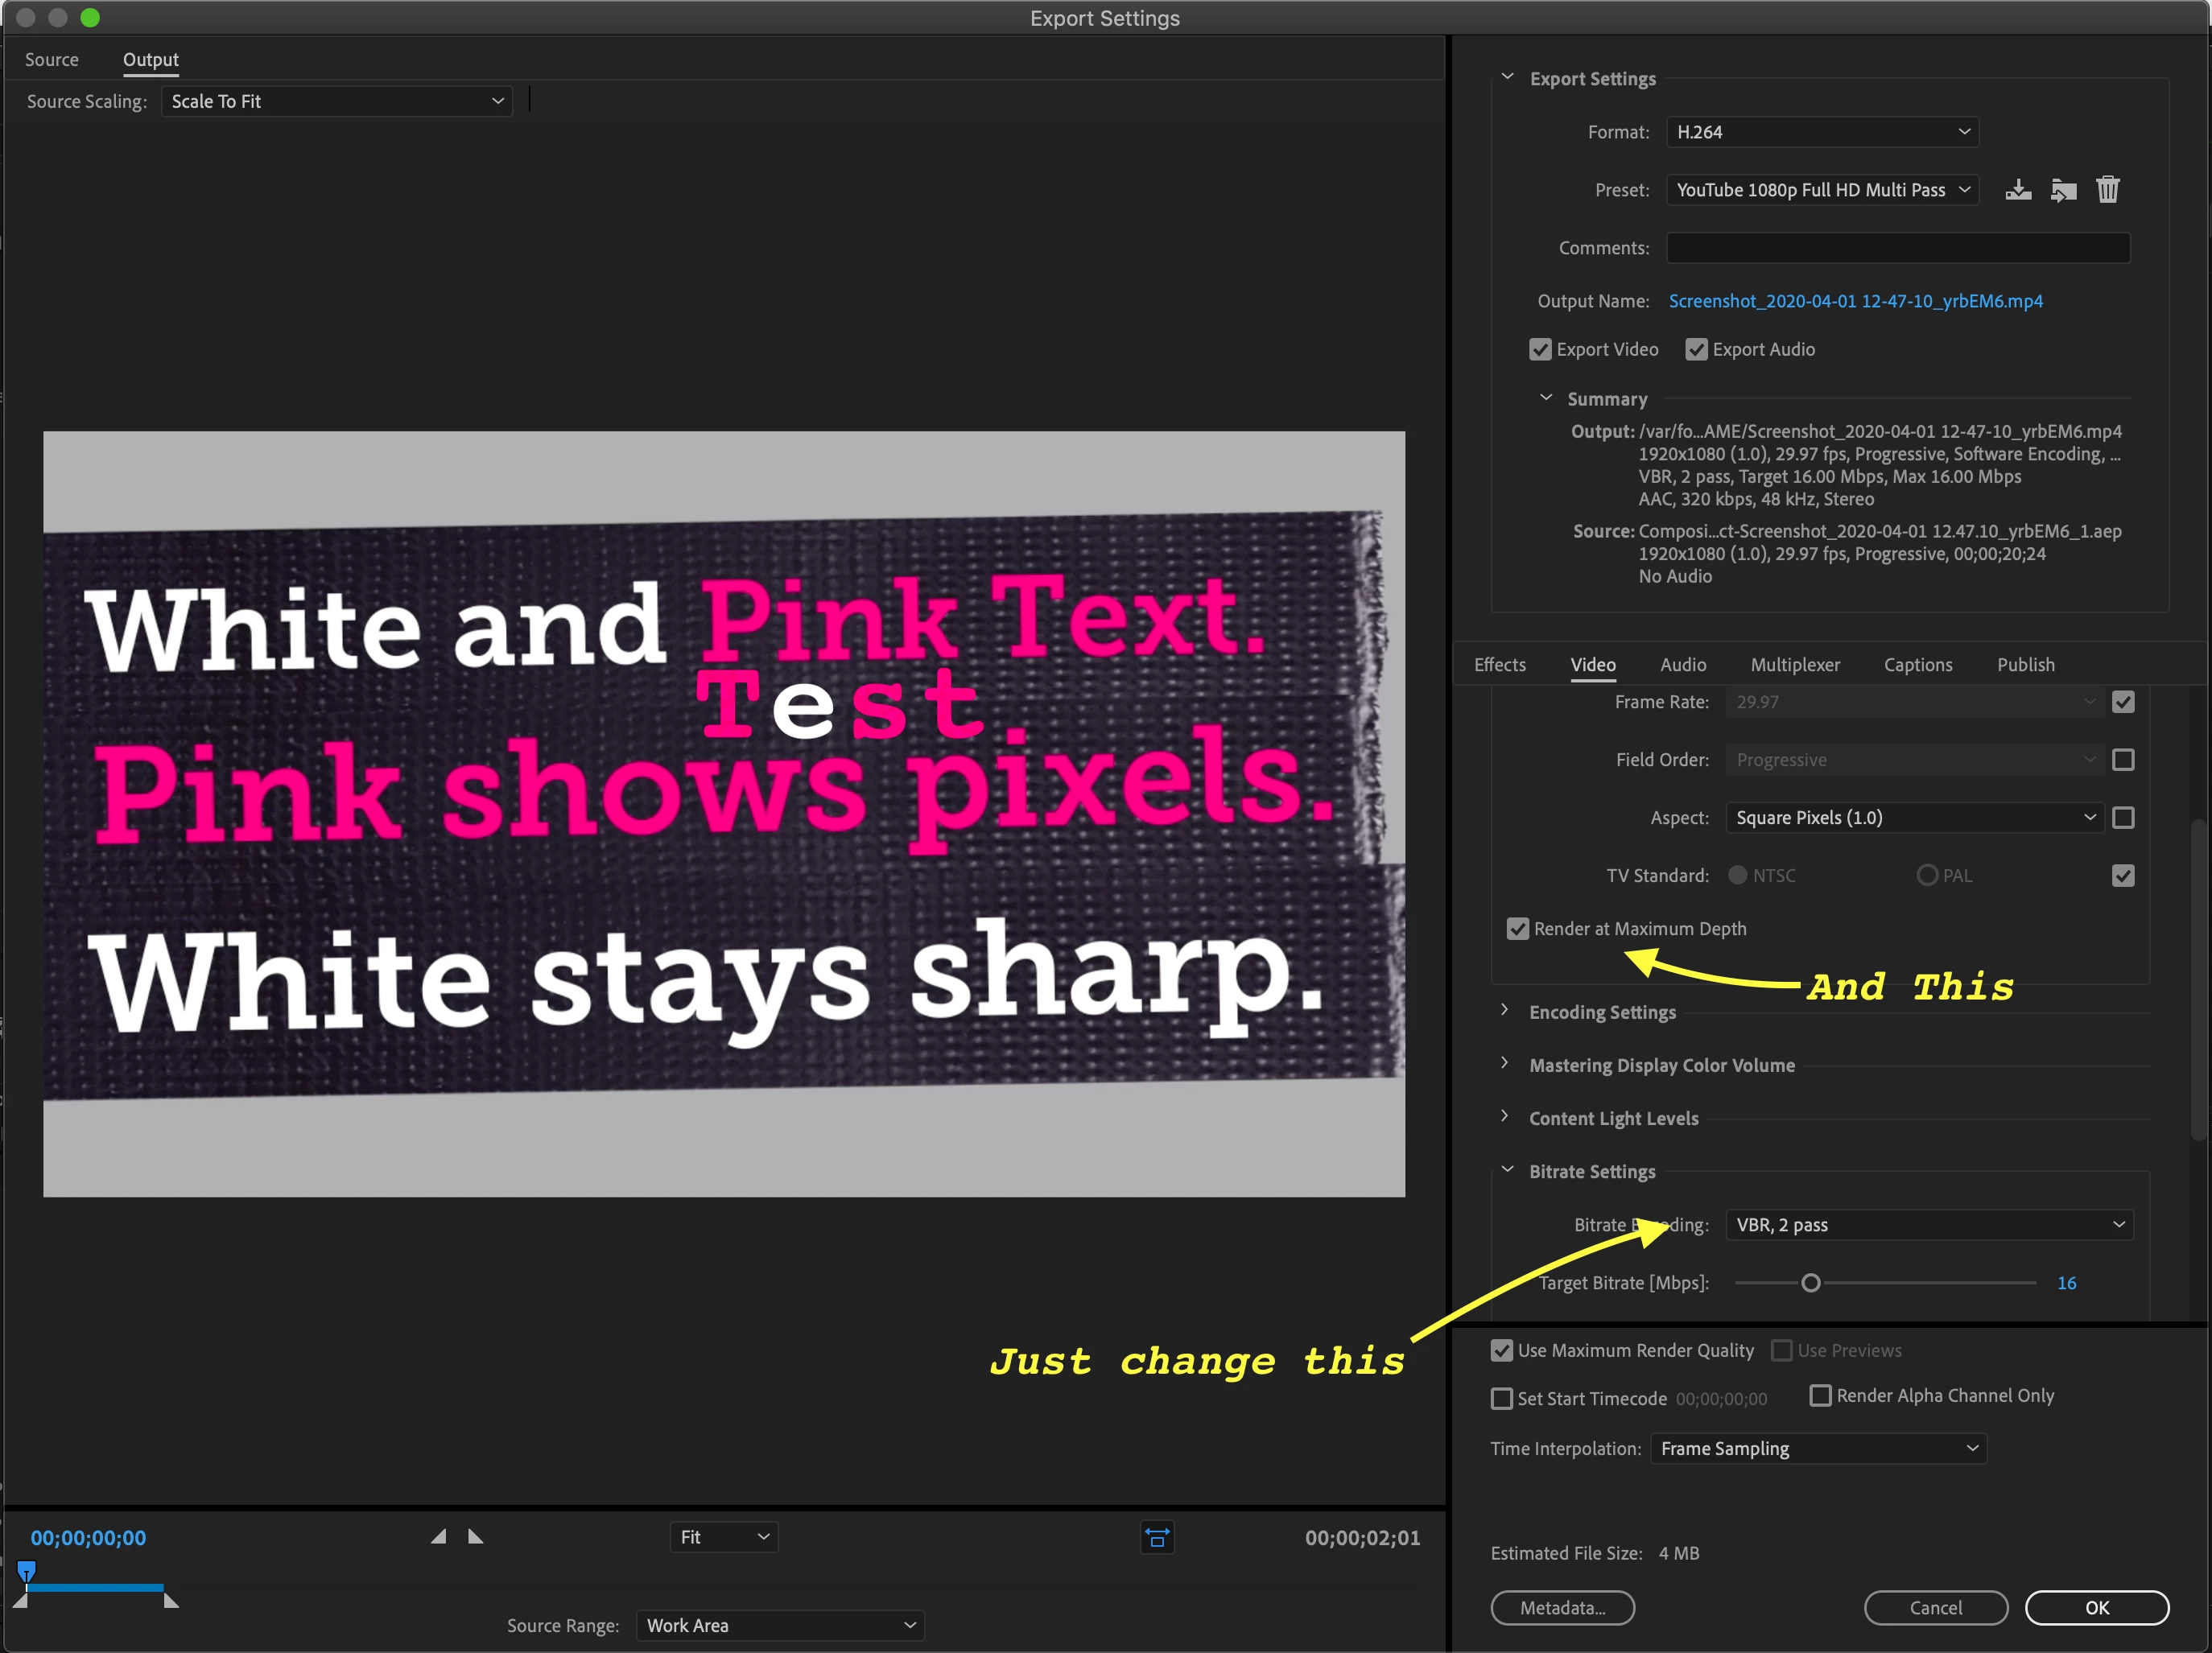This screenshot has height=1653, width=2212.
Task: Click the Set Out Point marker icon
Action: 475,1537
